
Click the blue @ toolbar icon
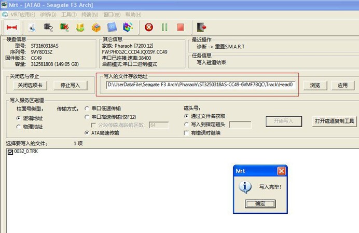point(112,26)
